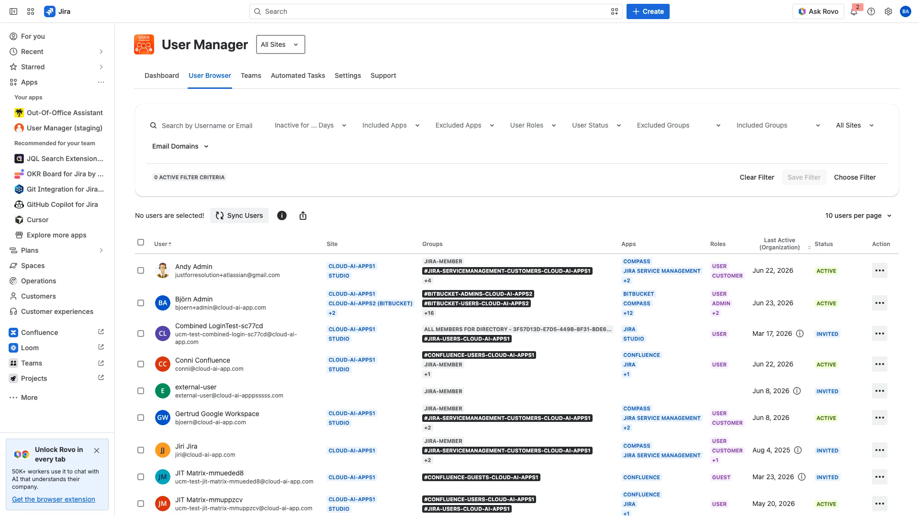The image size is (919, 516).
Task: Open actions menu for Andy Admin
Action: click(880, 270)
